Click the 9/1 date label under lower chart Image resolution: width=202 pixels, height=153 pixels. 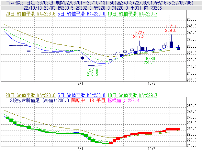pyautogui.click(x=80, y=149)
